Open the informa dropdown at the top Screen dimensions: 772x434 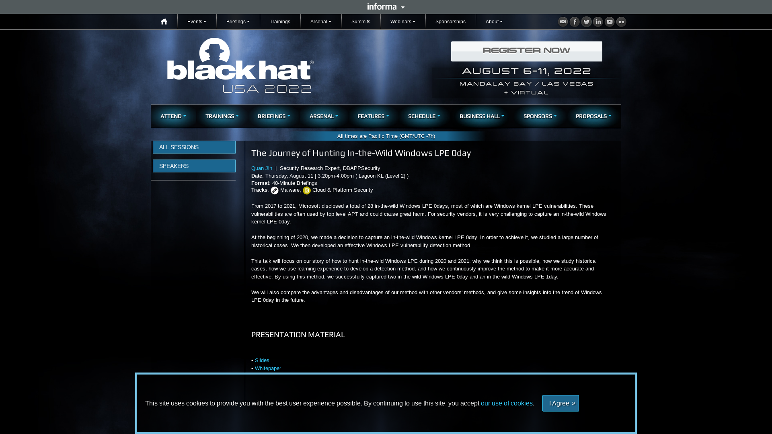[x=385, y=6]
